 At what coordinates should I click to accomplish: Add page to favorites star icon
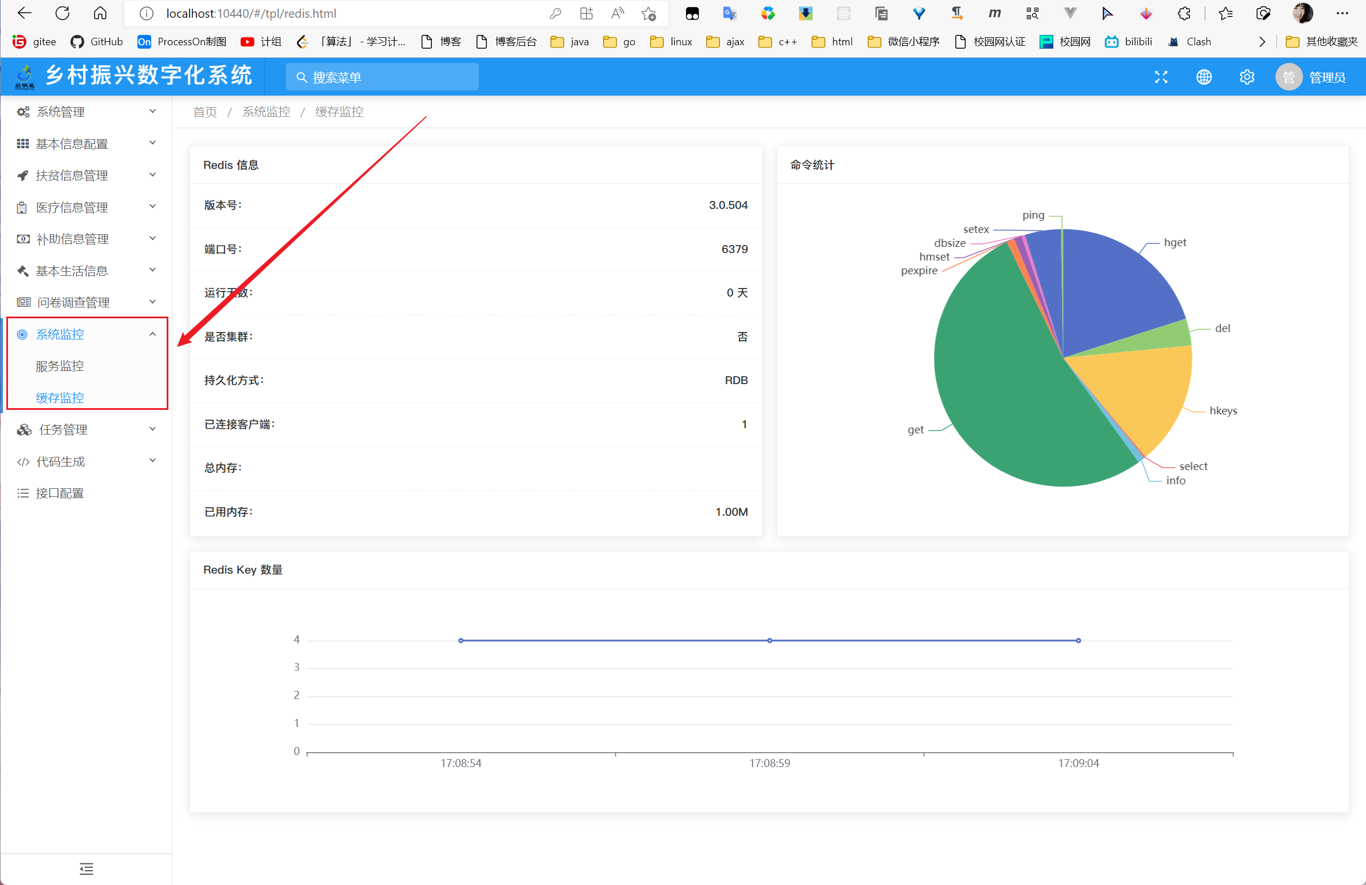(648, 14)
